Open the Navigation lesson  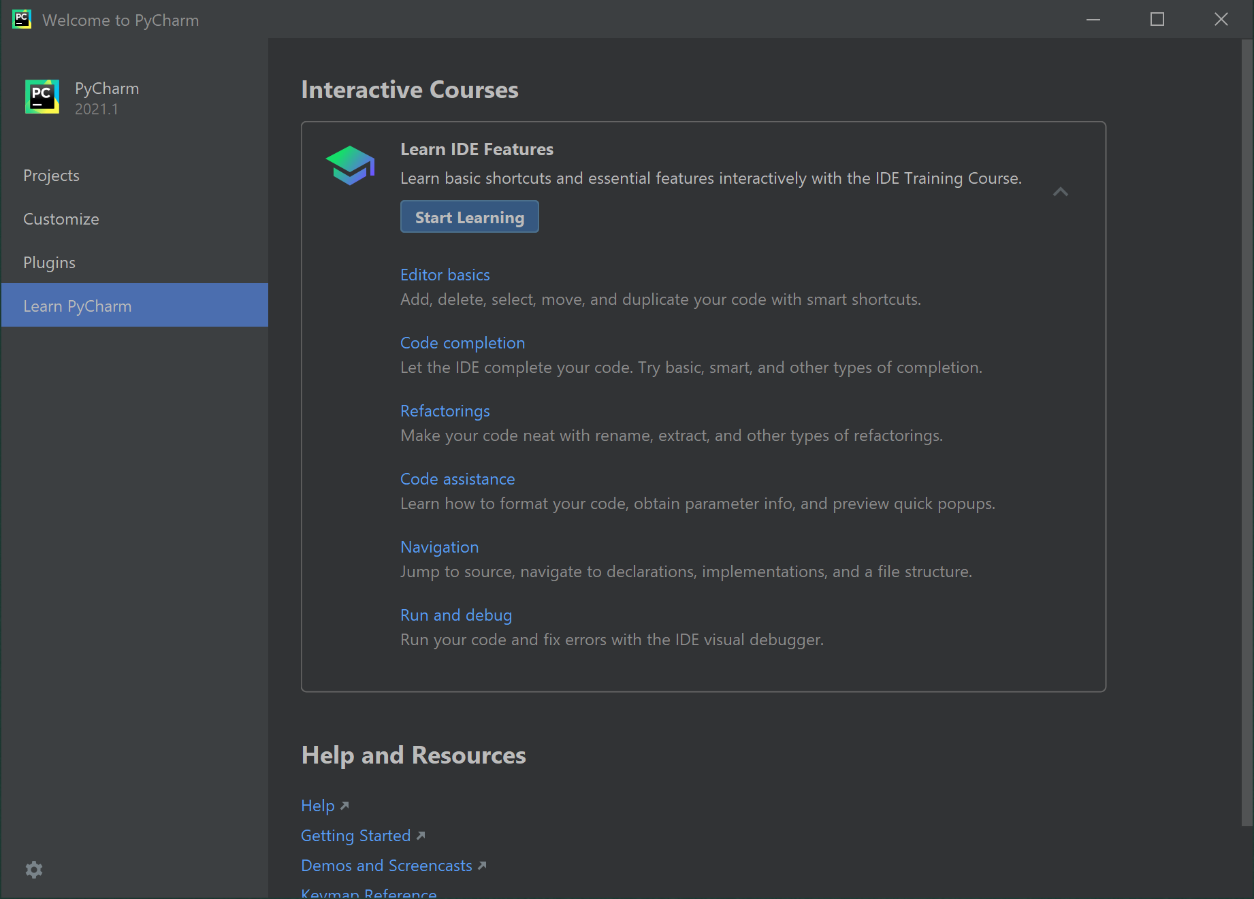[x=439, y=547]
